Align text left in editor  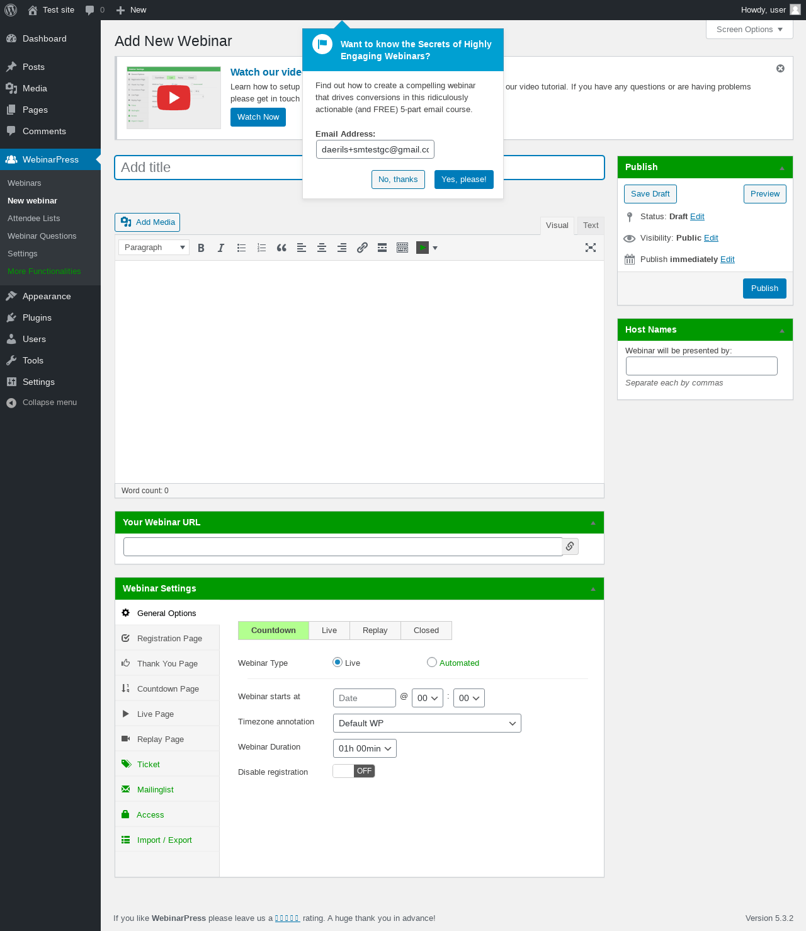pos(302,248)
